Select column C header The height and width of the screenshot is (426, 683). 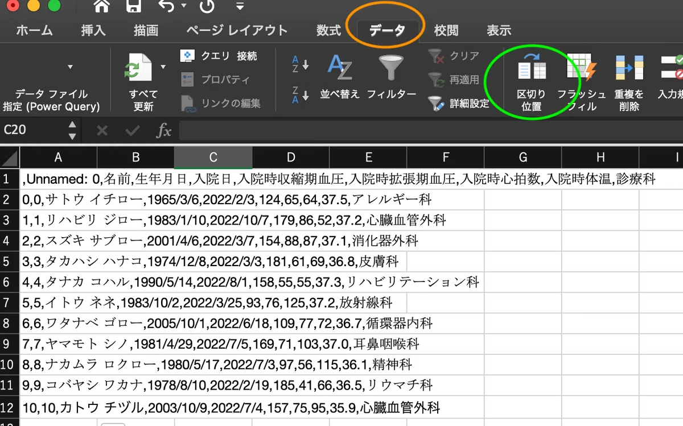213,158
